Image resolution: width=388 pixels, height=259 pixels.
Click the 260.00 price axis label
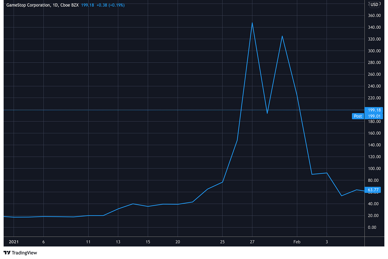pyautogui.click(x=374, y=74)
